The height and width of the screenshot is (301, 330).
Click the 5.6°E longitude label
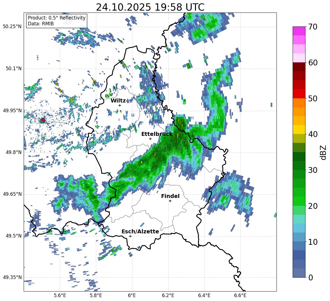pyautogui.click(x=60, y=295)
